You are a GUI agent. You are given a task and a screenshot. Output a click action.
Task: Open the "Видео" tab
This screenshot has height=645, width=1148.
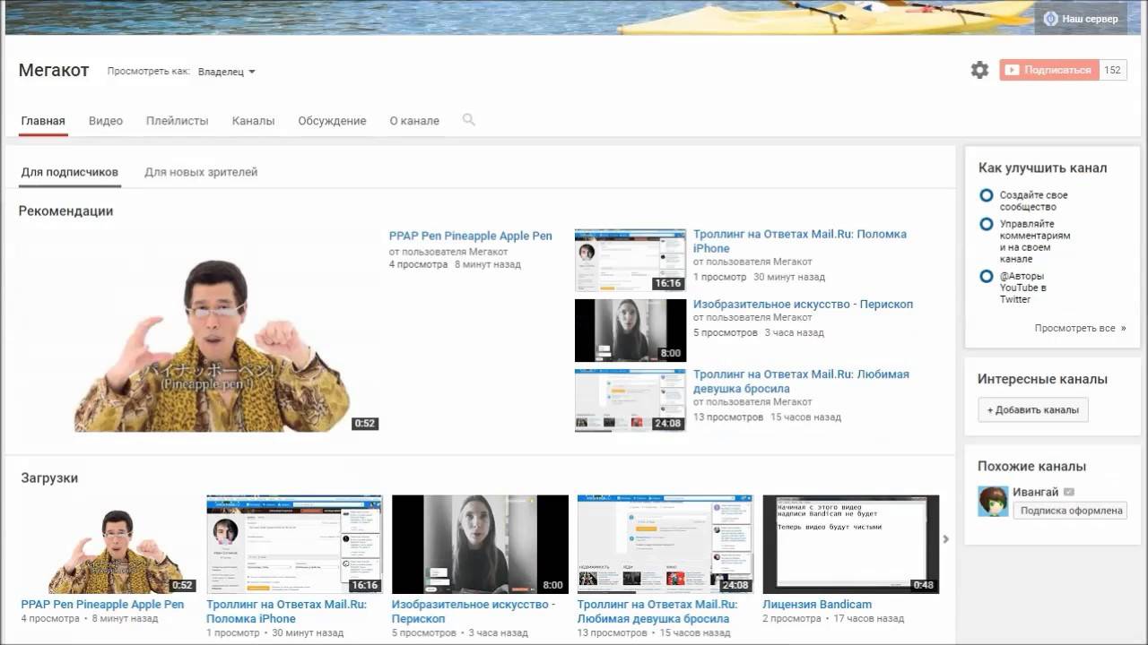click(x=106, y=121)
